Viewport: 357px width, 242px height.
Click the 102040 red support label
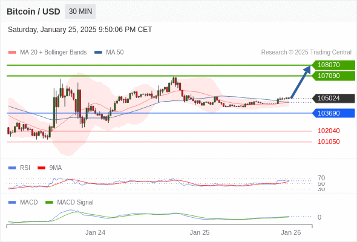[x=329, y=131]
